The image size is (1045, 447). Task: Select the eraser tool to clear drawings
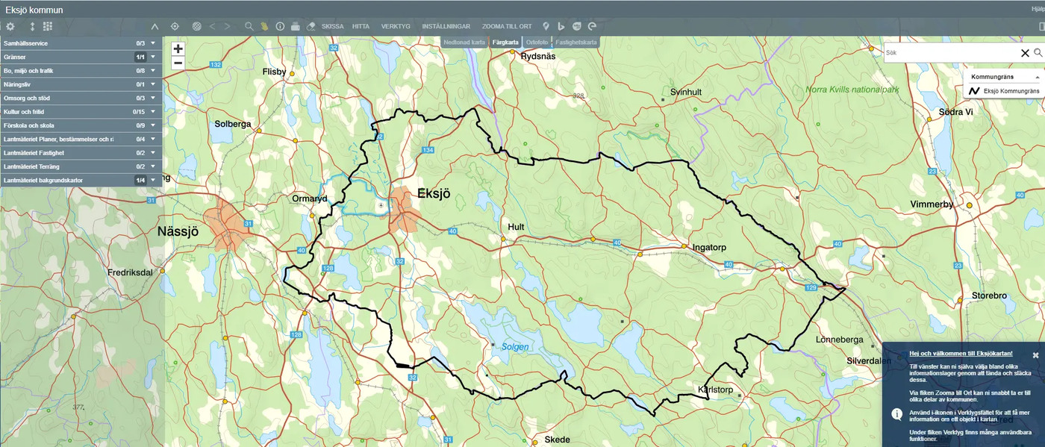tap(310, 26)
